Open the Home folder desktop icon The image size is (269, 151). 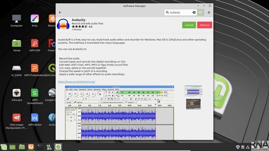click(17, 45)
